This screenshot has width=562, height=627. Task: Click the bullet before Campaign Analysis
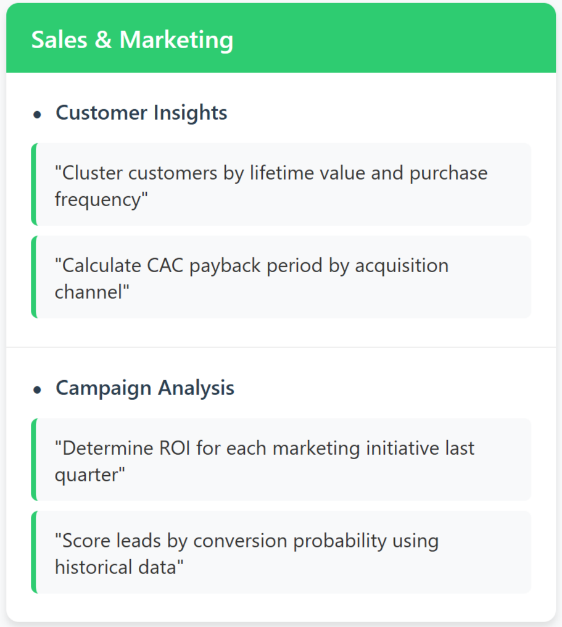click(37, 389)
